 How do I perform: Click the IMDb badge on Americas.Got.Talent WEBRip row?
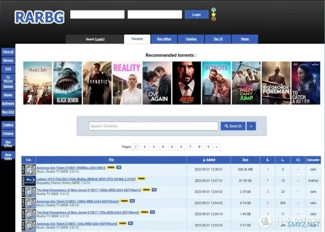(111, 167)
